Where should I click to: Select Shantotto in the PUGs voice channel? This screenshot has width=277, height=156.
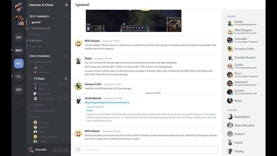41,122
